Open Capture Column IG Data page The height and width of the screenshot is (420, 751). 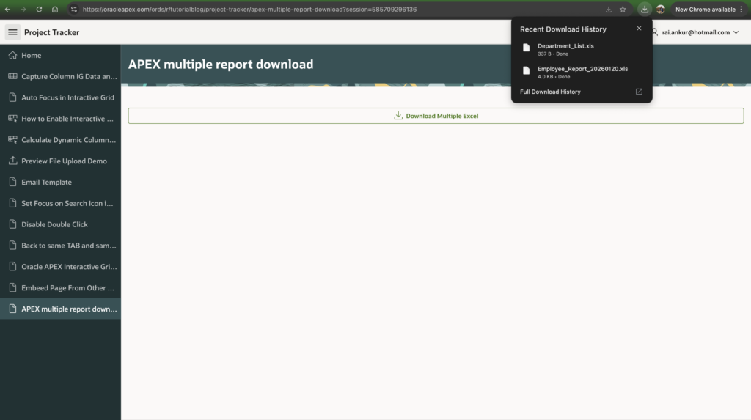point(60,76)
